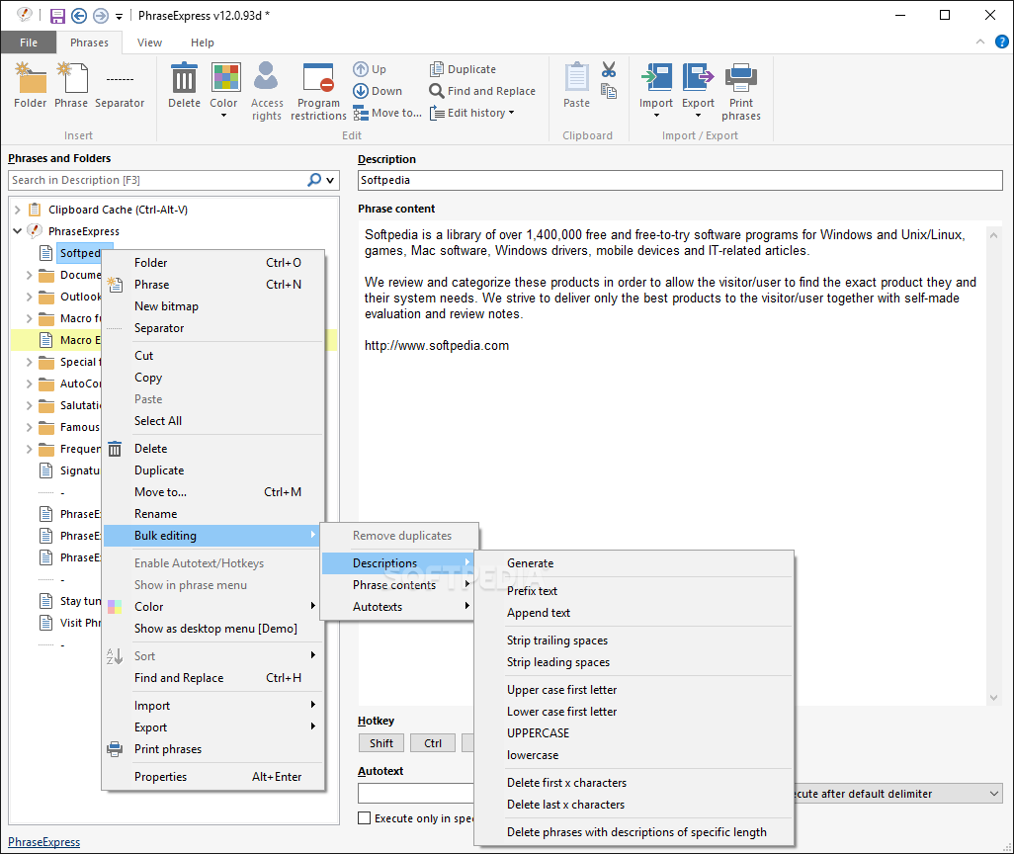Expand the Color submenu in context menu
Image resolution: width=1014 pixels, height=854 pixels.
(x=213, y=606)
